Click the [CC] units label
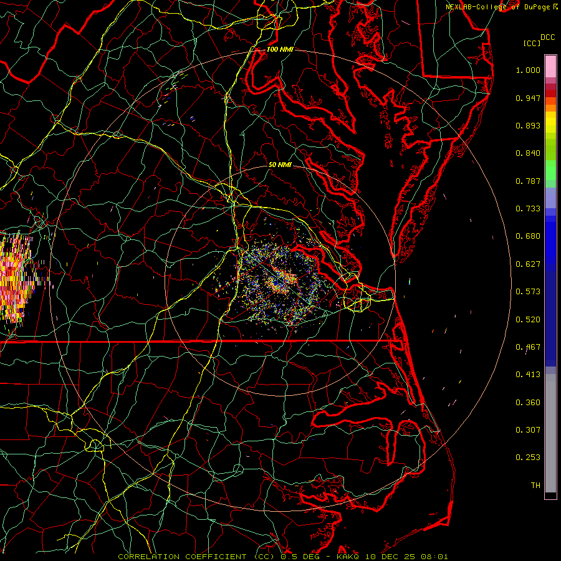Screen dimensions: 561x561 coord(532,43)
